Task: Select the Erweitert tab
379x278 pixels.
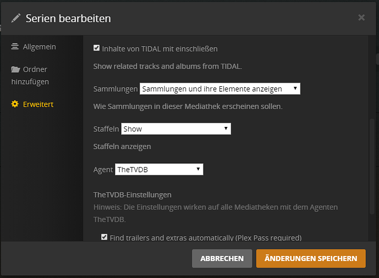Action: pos(38,104)
